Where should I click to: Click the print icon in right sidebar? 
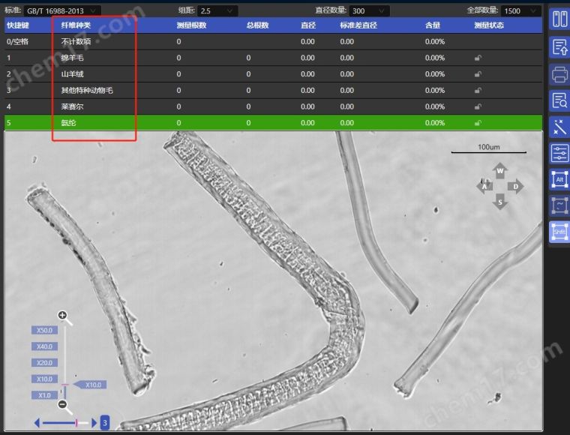(559, 73)
